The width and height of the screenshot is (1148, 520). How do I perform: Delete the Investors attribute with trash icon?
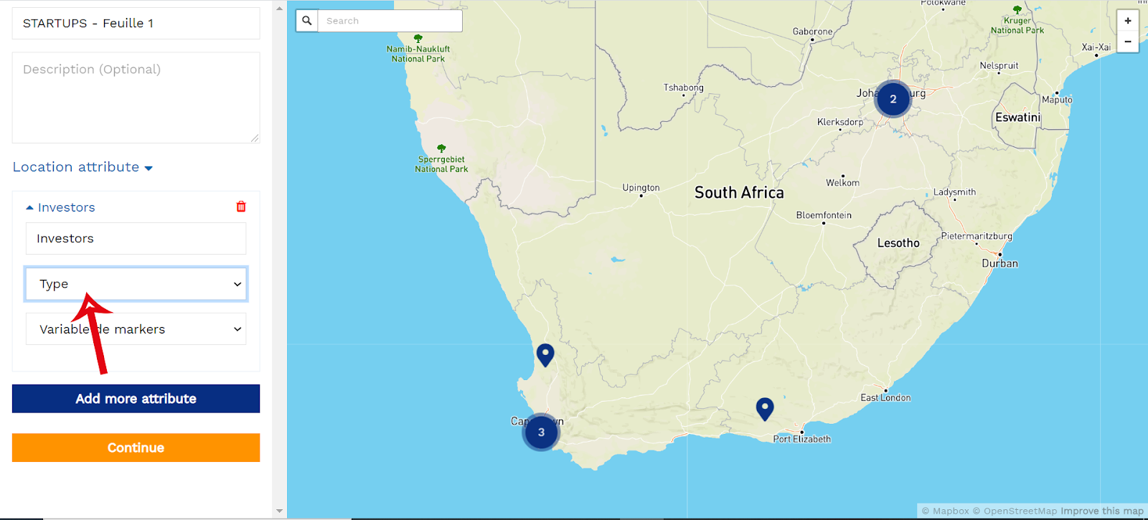point(241,207)
